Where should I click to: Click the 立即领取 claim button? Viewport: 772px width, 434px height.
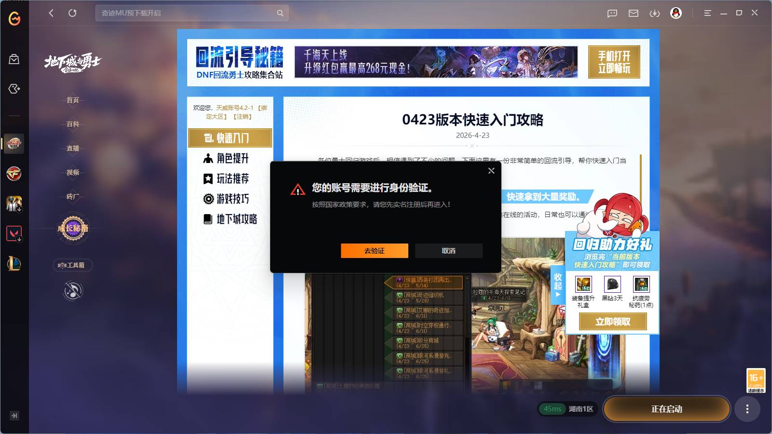[613, 322]
